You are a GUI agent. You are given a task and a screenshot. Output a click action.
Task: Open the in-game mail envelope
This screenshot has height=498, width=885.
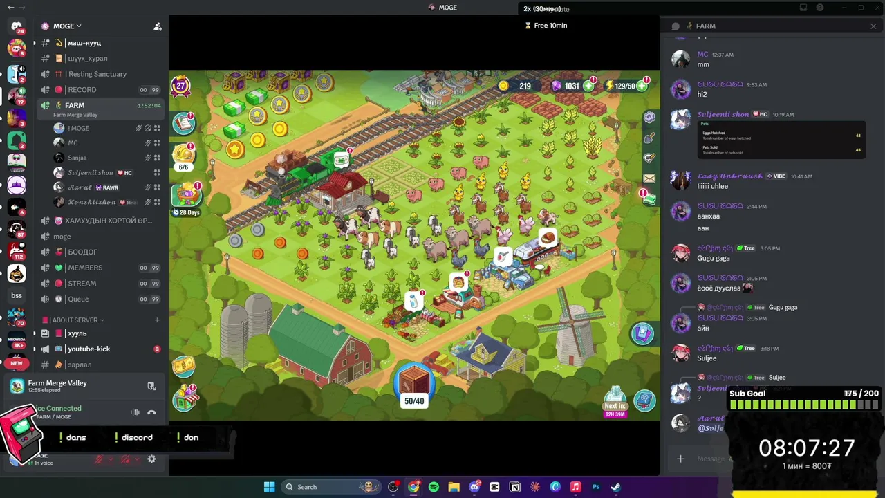pyautogui.click(x=649, y=178)
